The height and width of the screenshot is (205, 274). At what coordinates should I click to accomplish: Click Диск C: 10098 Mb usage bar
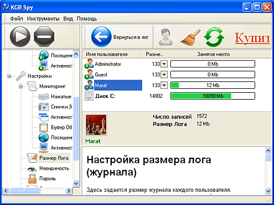coord(212,96)
